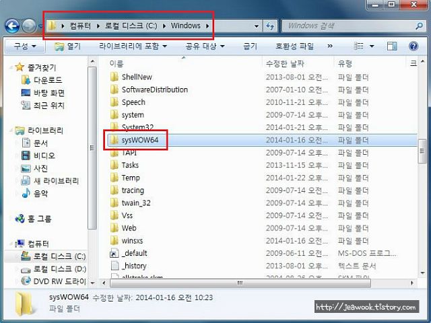Toggle the preview pane icon
This screenshot has height=323, width=431.
point(392,46)
